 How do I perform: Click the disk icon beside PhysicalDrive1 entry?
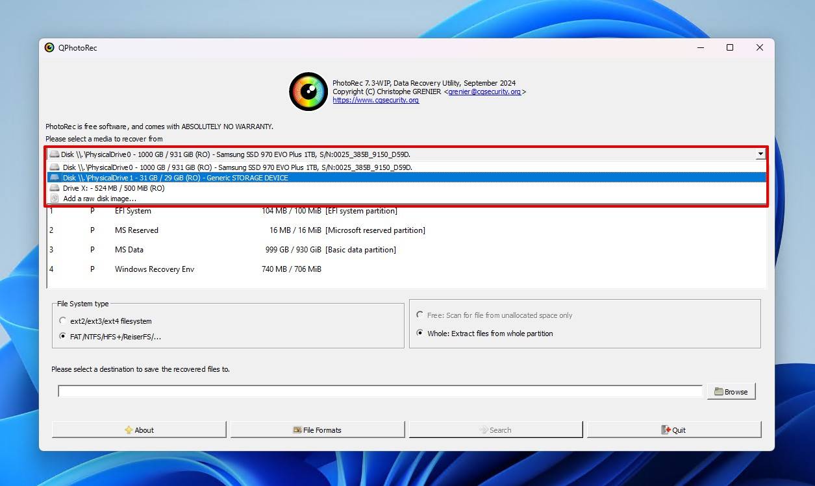point(55,178)
